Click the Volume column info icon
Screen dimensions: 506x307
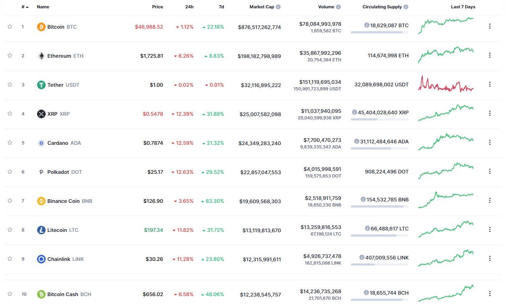(x=338, y=7)
